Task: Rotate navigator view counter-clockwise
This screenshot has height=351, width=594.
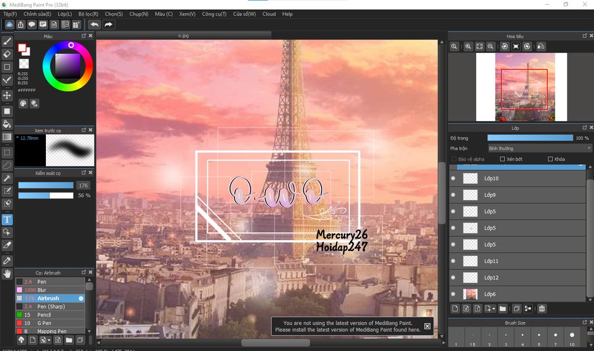Action: (x=505, y=46)
